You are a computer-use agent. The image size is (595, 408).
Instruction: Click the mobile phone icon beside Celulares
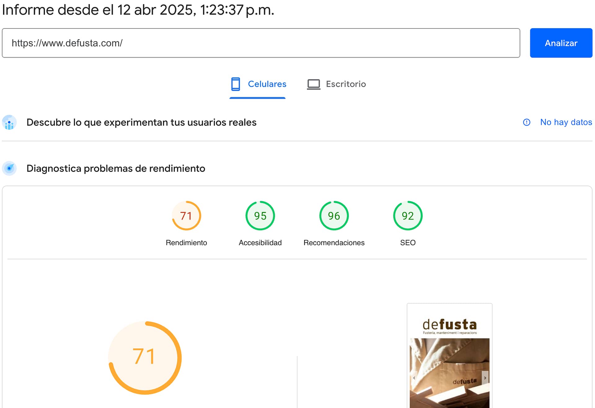click(236, 84)
